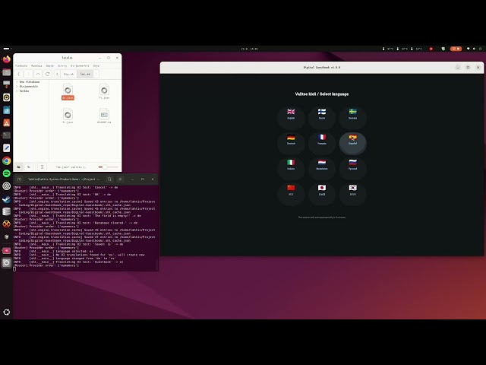
Task: Hide the sidebar using the status bar button
Action: tap(43, 167)
